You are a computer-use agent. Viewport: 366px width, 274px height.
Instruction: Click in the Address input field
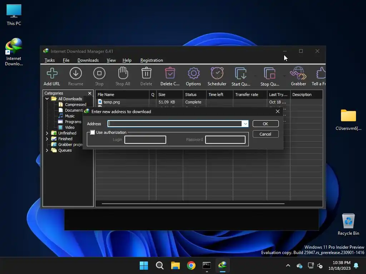175,124
